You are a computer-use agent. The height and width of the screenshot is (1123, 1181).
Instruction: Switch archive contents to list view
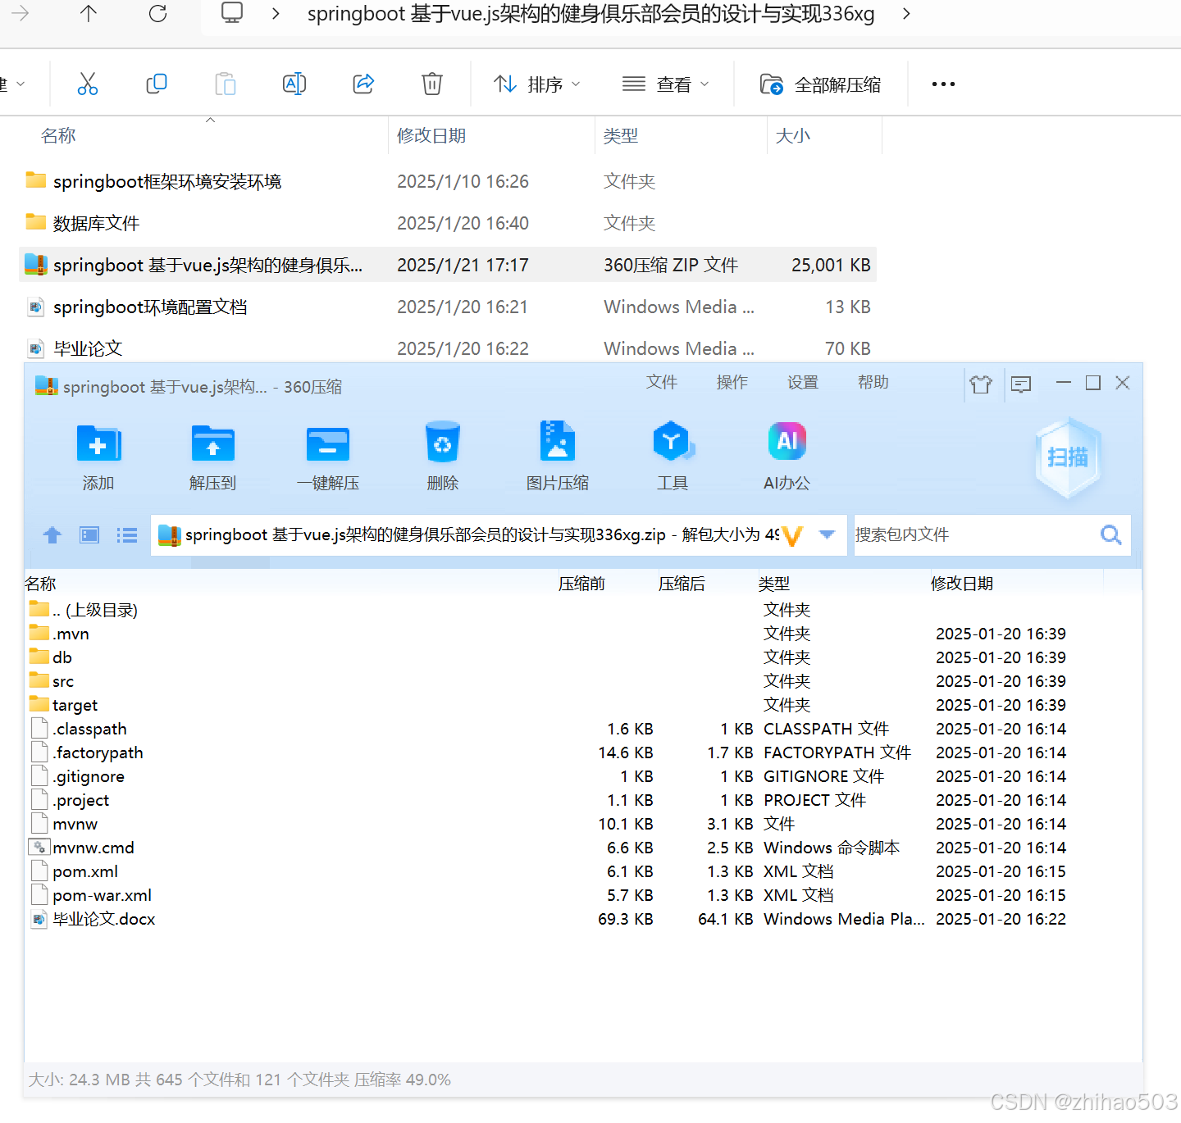(127, 534)
